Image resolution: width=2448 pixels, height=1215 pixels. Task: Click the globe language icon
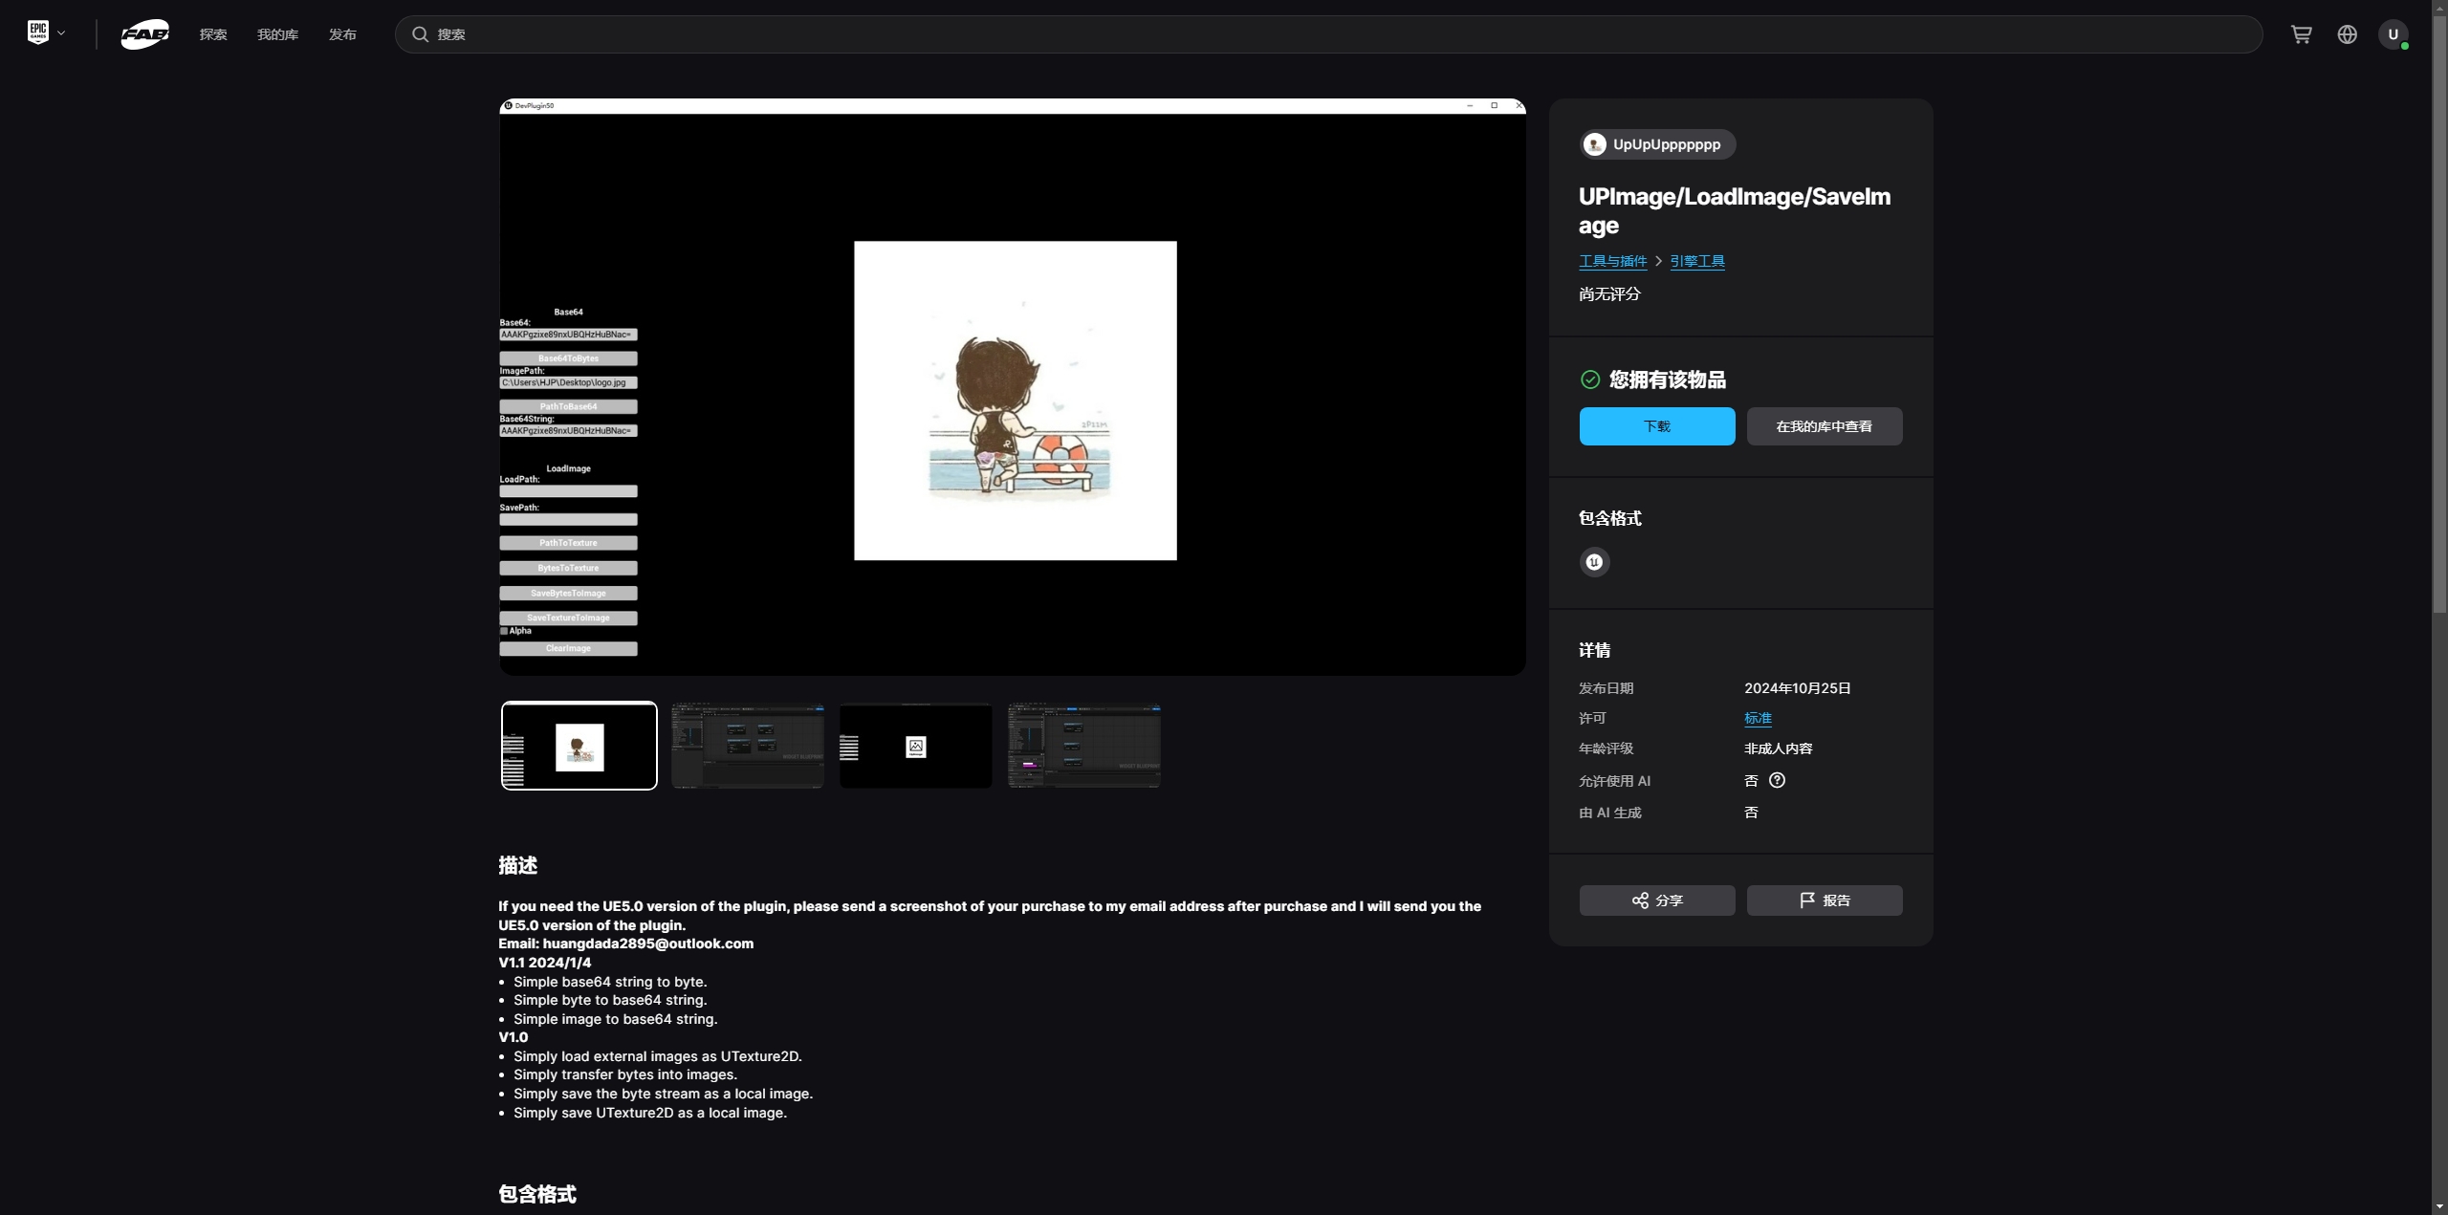click(2347, 34)
